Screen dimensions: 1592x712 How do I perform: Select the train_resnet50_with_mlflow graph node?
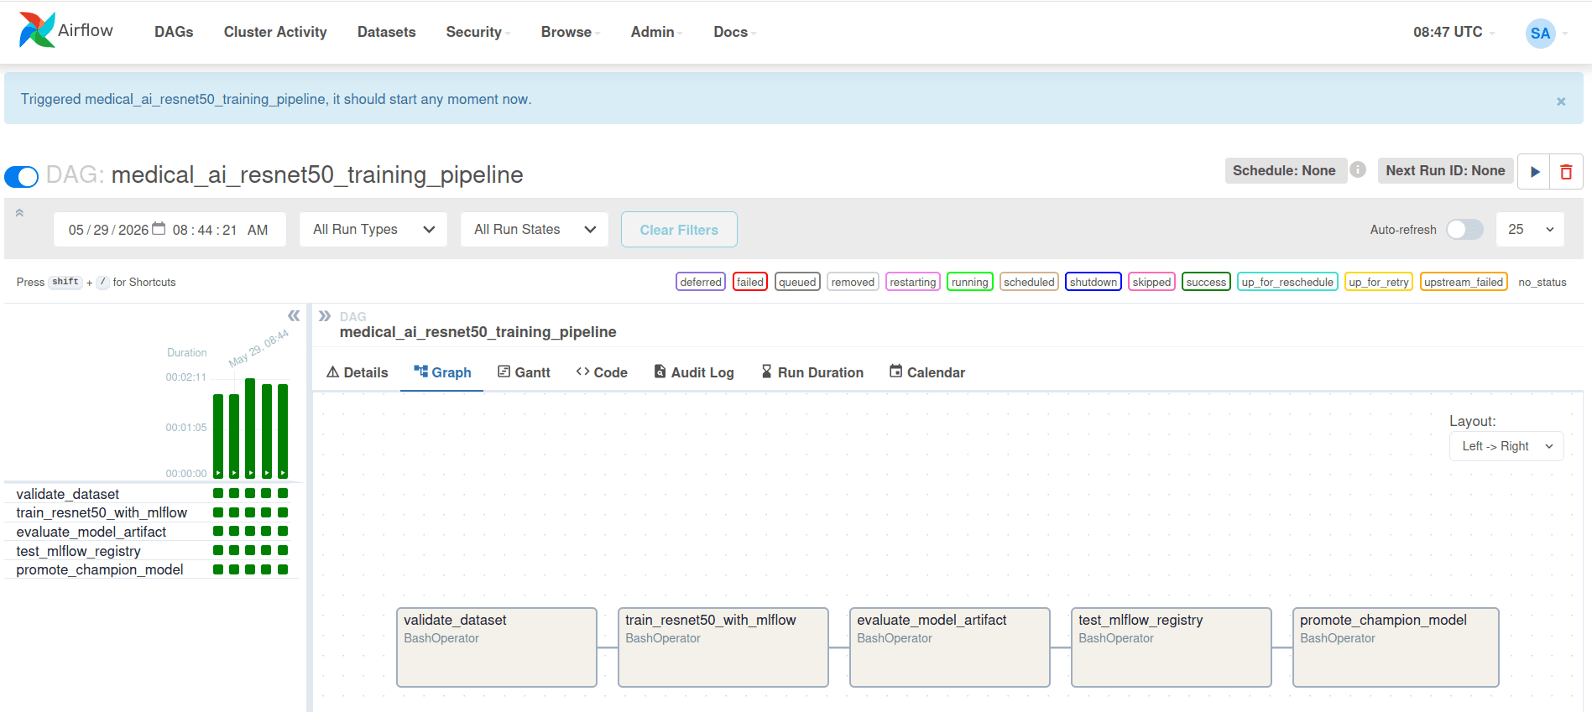pos(723,647)
